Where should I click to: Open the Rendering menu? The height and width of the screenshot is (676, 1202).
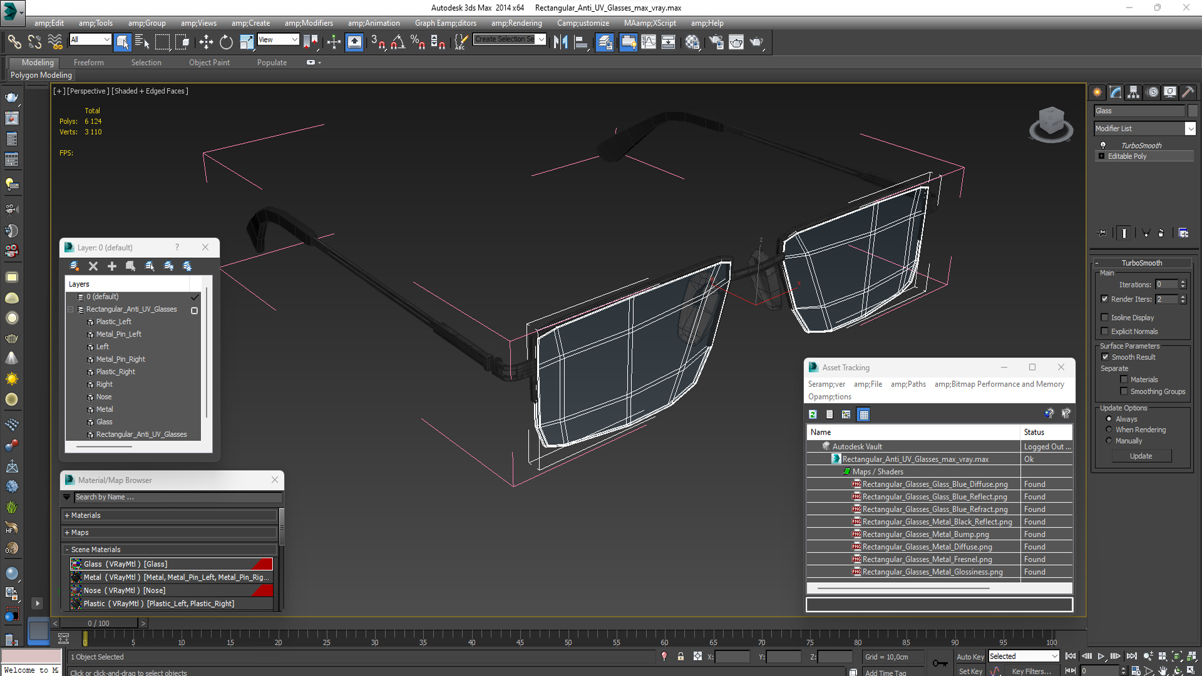coord(516,23)
